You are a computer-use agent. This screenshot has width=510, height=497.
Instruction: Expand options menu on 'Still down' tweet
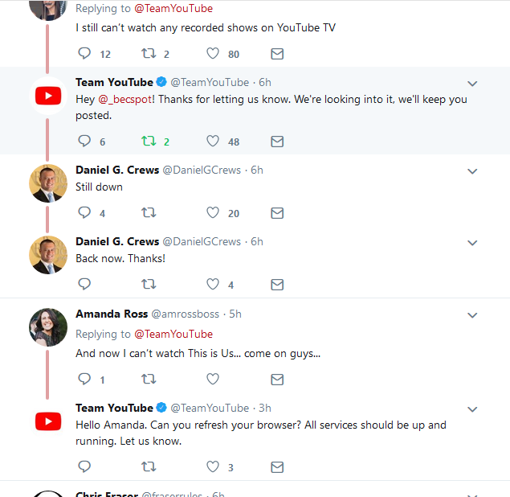click(x=472, y=171)
